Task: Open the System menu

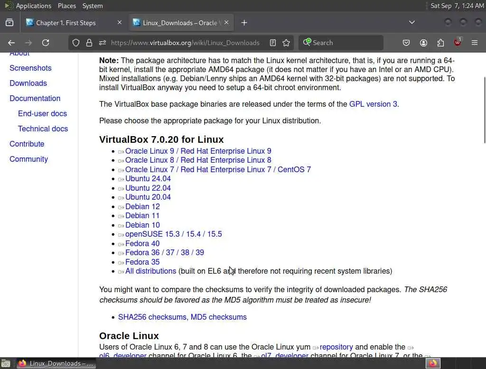Action: (x=93, y=6)
